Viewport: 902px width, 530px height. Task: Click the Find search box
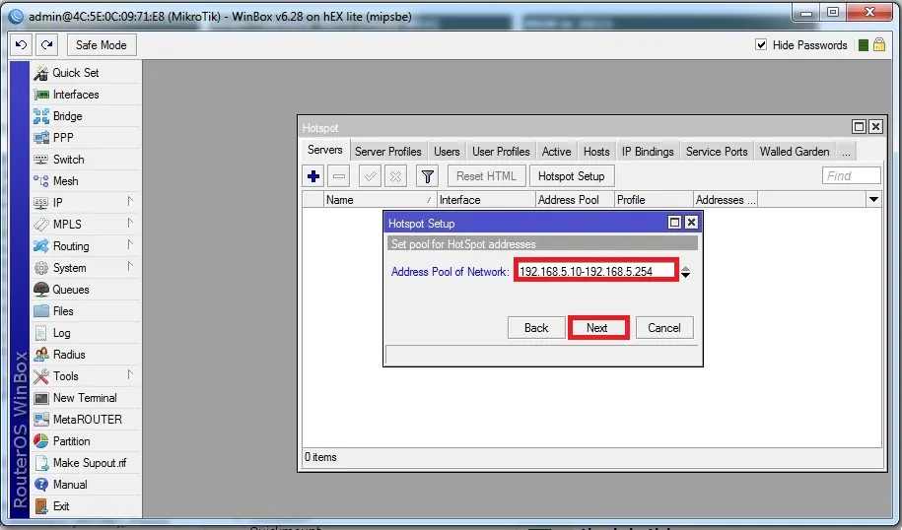pos(852,176)
